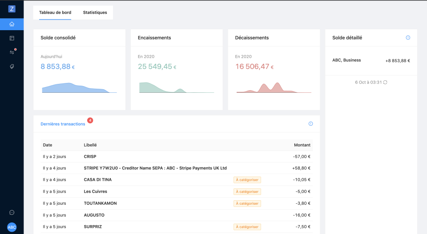Open the CRISP transaction row
The image size is (427, 234).
click(x=177, y=157)
